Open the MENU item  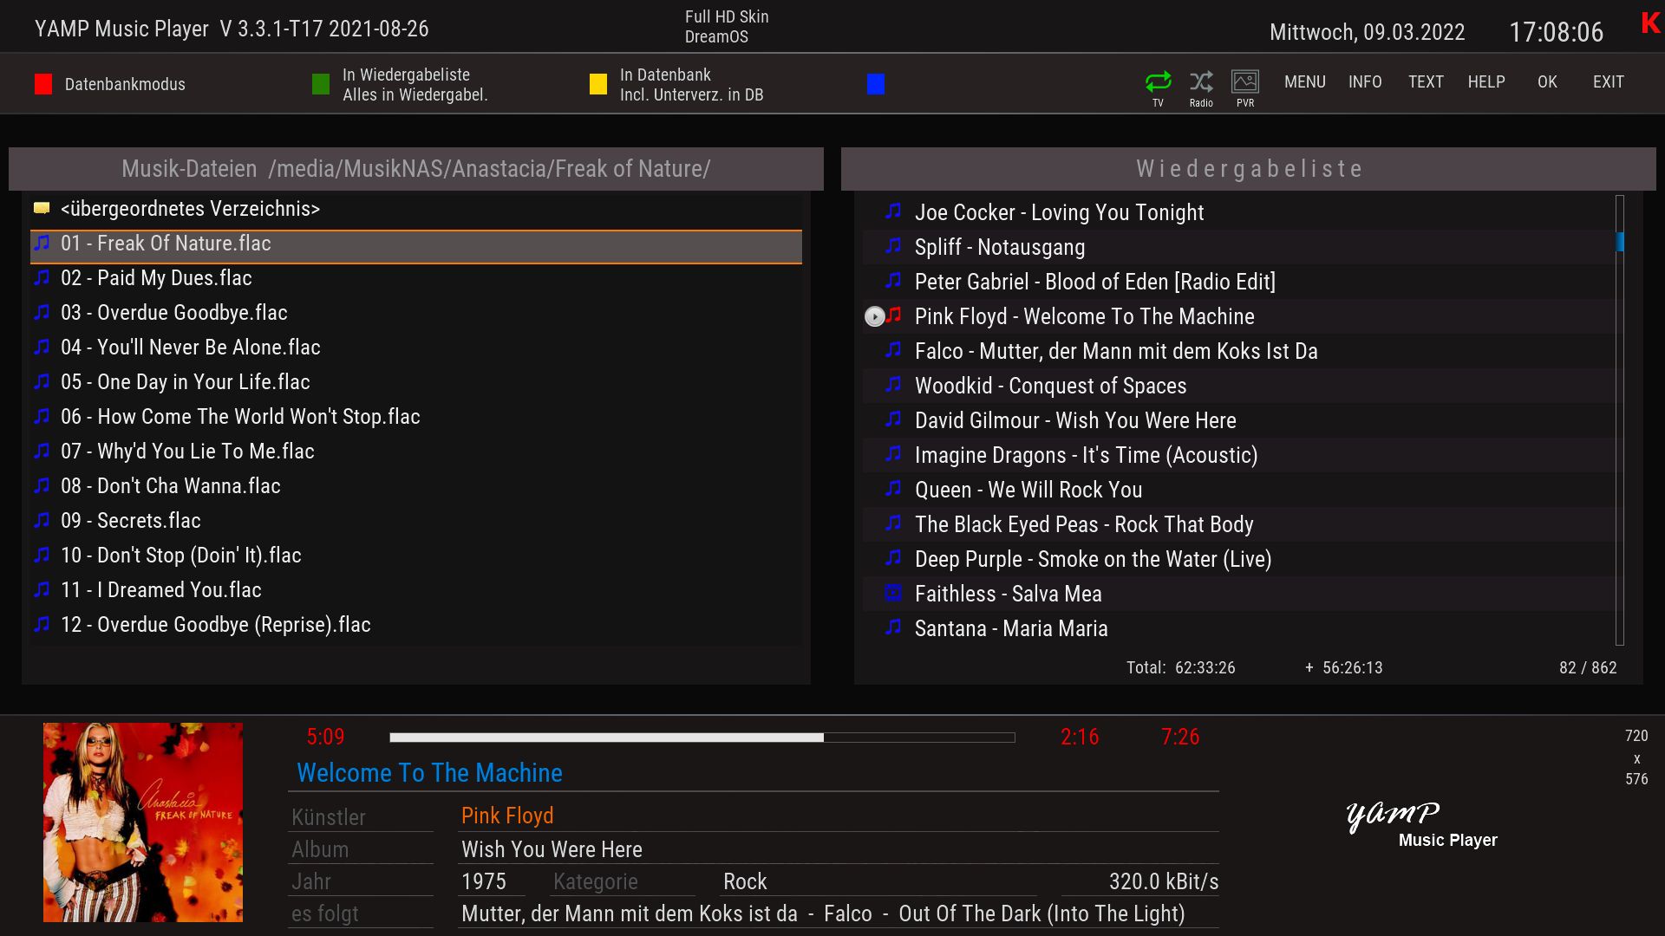pos(1304,82)
